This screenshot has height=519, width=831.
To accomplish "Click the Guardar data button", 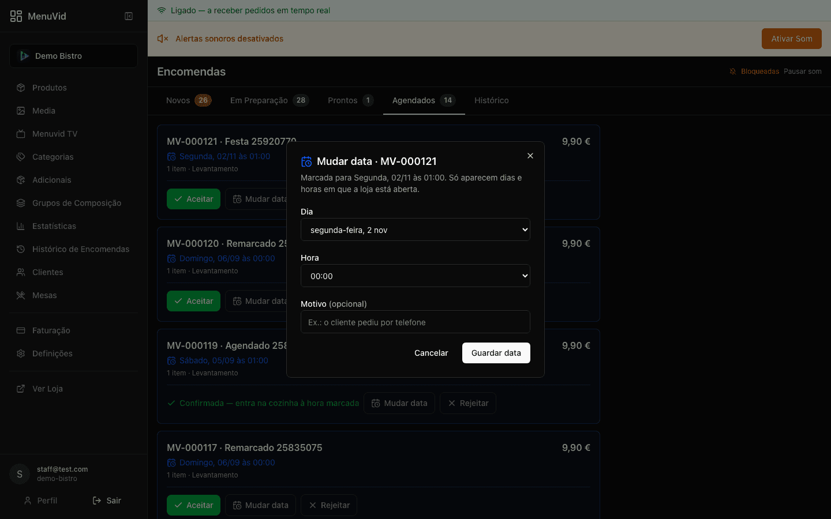I will click(x=496, y=353).
